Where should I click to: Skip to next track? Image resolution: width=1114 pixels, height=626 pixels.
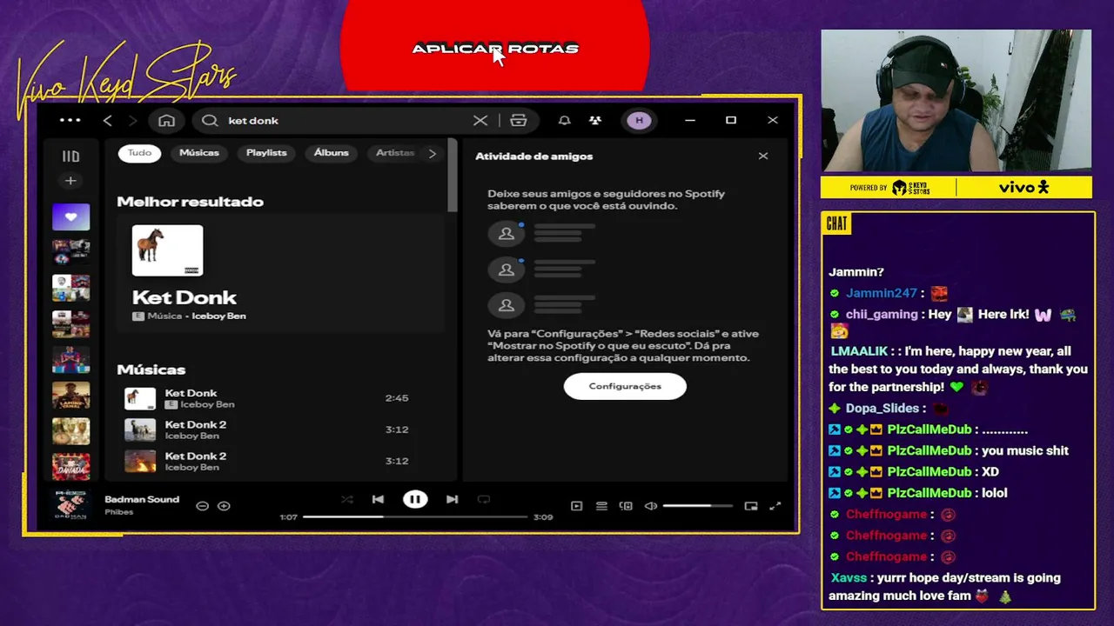[x=452, y=499]
